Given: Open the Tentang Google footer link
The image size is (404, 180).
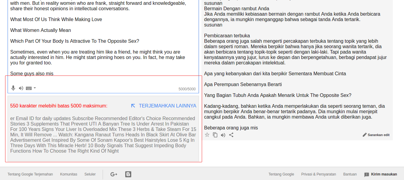Looking at the screenshot, I should (x=281, y=174).
